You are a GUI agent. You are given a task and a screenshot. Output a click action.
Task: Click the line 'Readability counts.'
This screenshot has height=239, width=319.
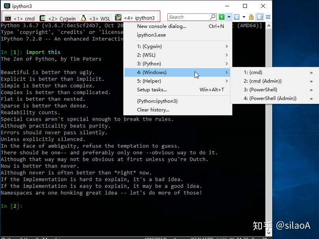[30, 113]
